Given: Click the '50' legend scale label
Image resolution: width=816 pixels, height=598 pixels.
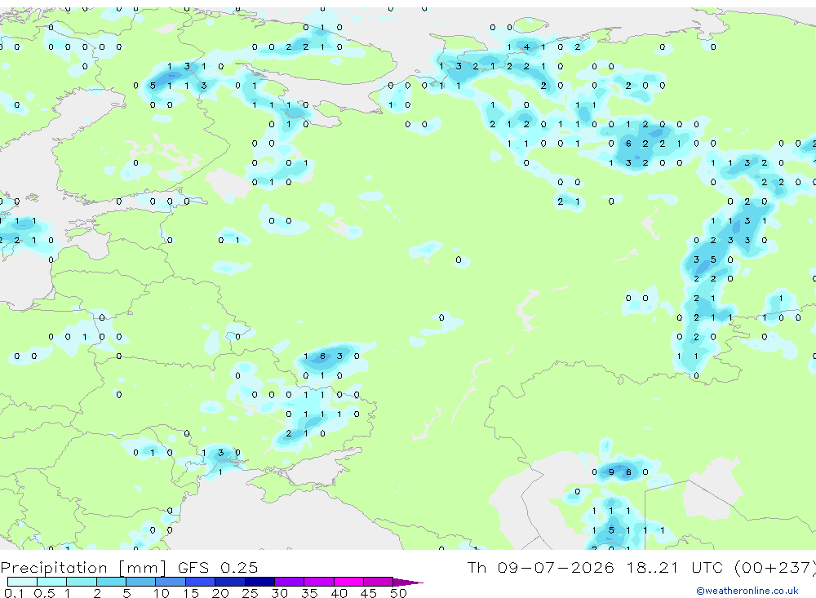Looking at the screenshot, I should 398,593.
